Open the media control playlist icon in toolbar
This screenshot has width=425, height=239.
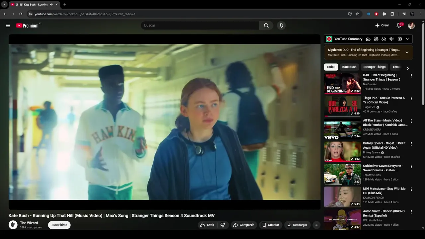click(404, 14)
